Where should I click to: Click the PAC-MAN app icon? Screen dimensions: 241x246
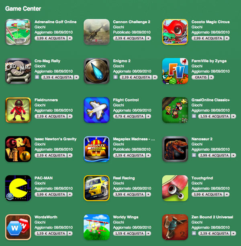point(18,188)
